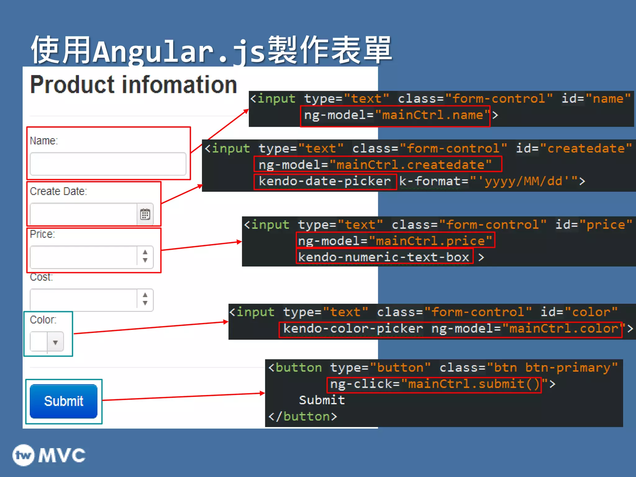Click the class="btn btn-primary" code text
This screenshot has height=477, width=636.
pyautogui.click(x=529, y=368)
